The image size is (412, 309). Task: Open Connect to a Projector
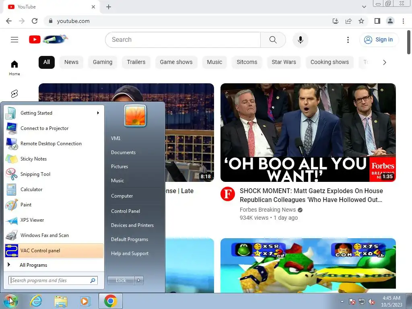point(54,128)
